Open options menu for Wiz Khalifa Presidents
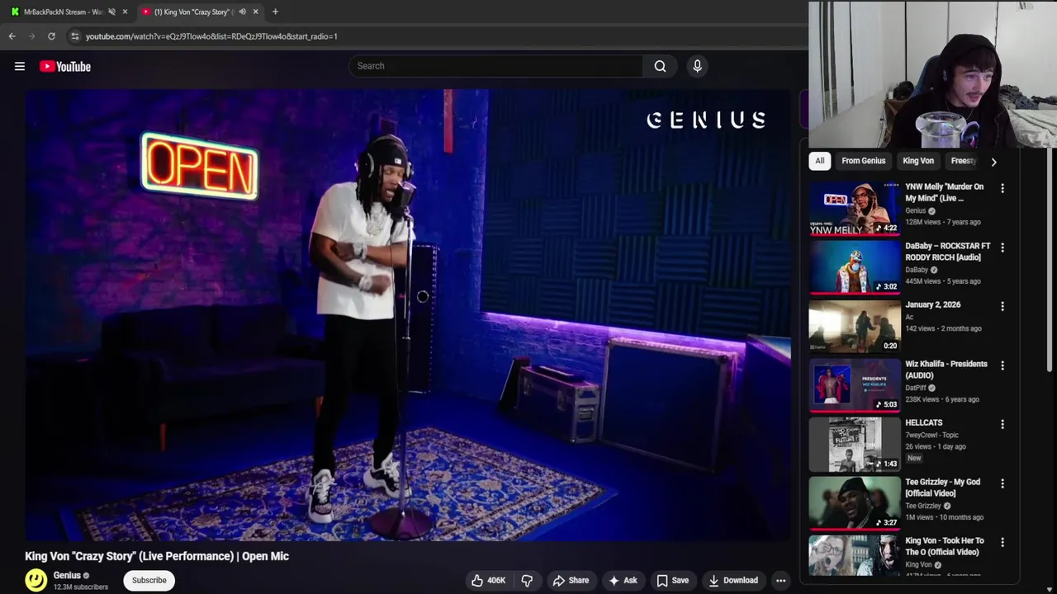Screen dimensions: 1057x594 1002,365
